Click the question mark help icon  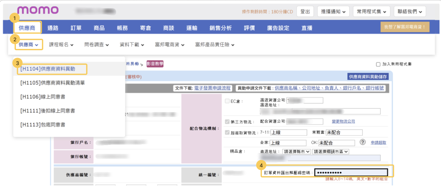tap(363, 142)
